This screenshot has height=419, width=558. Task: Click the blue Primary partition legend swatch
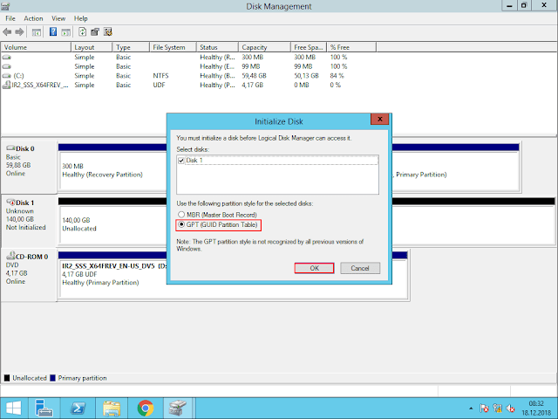52,378
